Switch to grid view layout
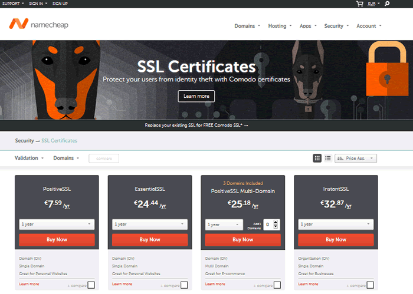This screenshot has width=413, height=294. (317, 158)
